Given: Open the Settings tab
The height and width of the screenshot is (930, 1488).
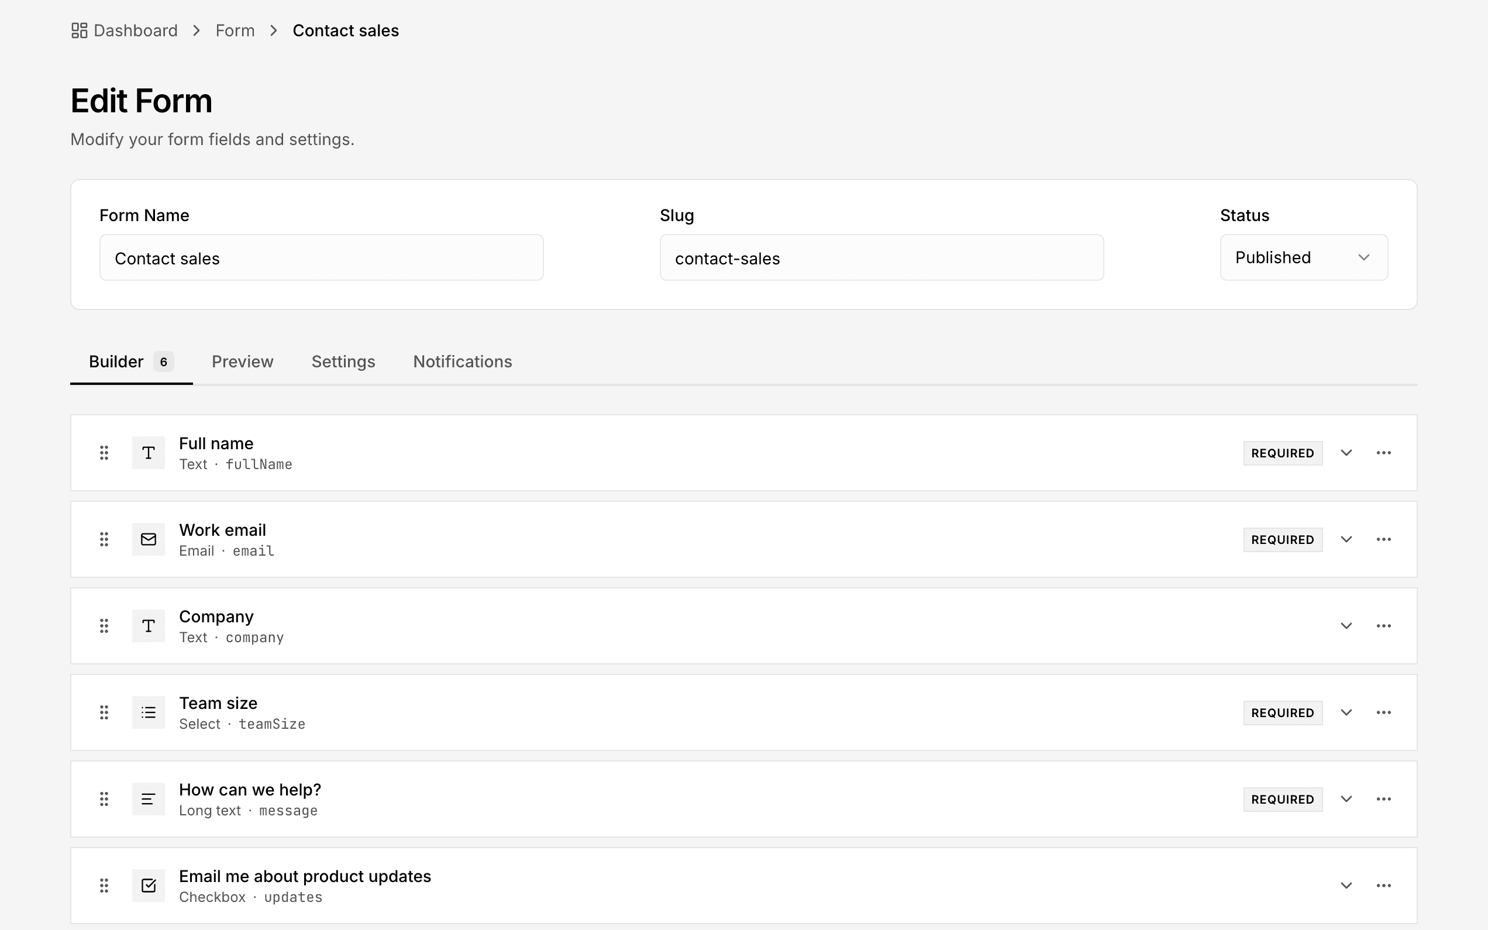Looking at the screenshot, I should tap(343, 361).
